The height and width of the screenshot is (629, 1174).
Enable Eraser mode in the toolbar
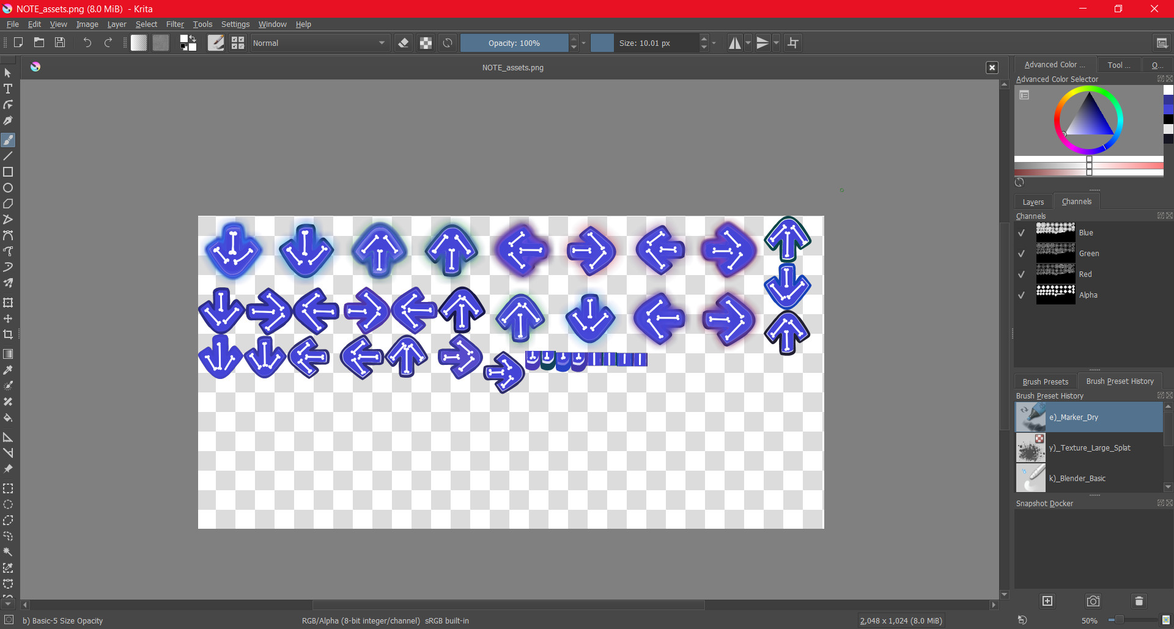point(403,43)
